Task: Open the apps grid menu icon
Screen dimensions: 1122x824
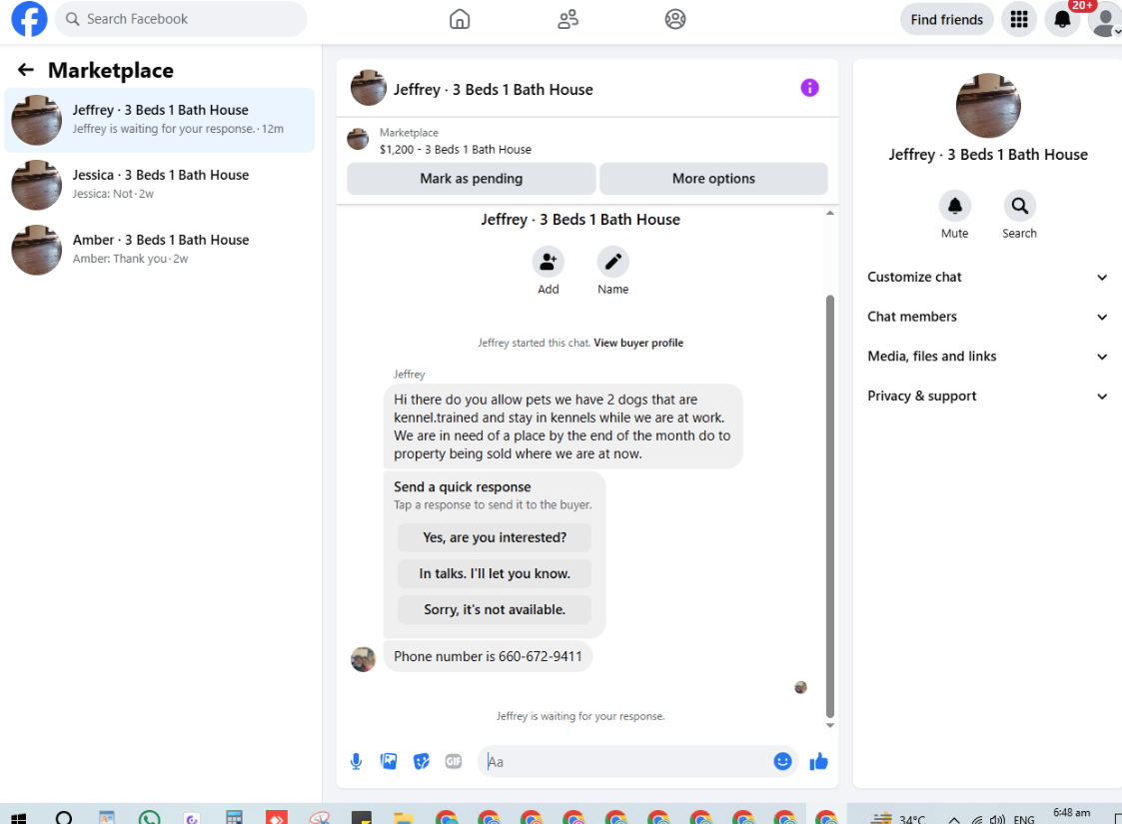Action: [x=1019, y=19]
